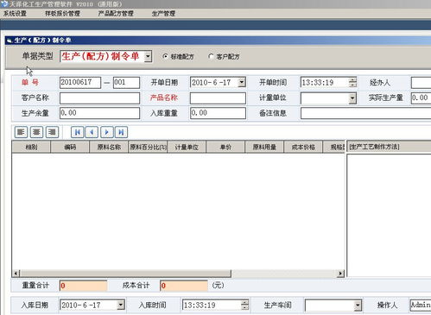Click the align-center toolbar icon
Viewport: 431px width, 315px height.
click(x=36, y=132)
